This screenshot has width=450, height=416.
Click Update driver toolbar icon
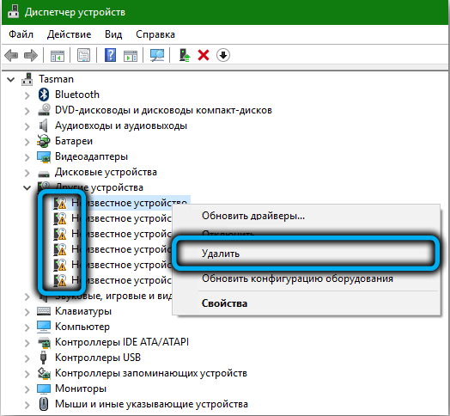click(185, 55)
